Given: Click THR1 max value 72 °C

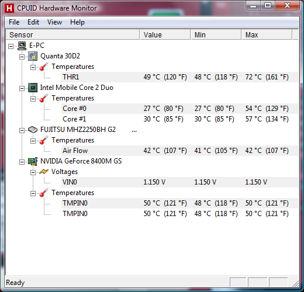Looking at the screenshot, I should 267,77.
